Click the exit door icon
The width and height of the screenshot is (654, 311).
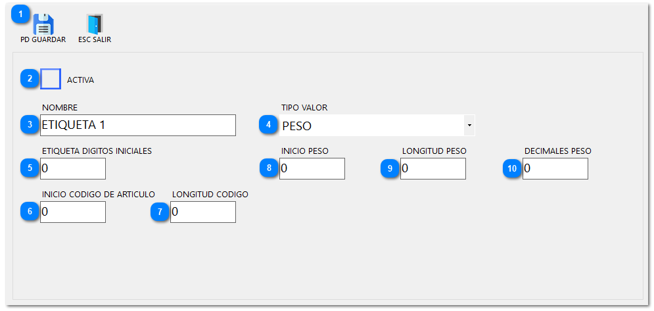click(x=95, y=24)
